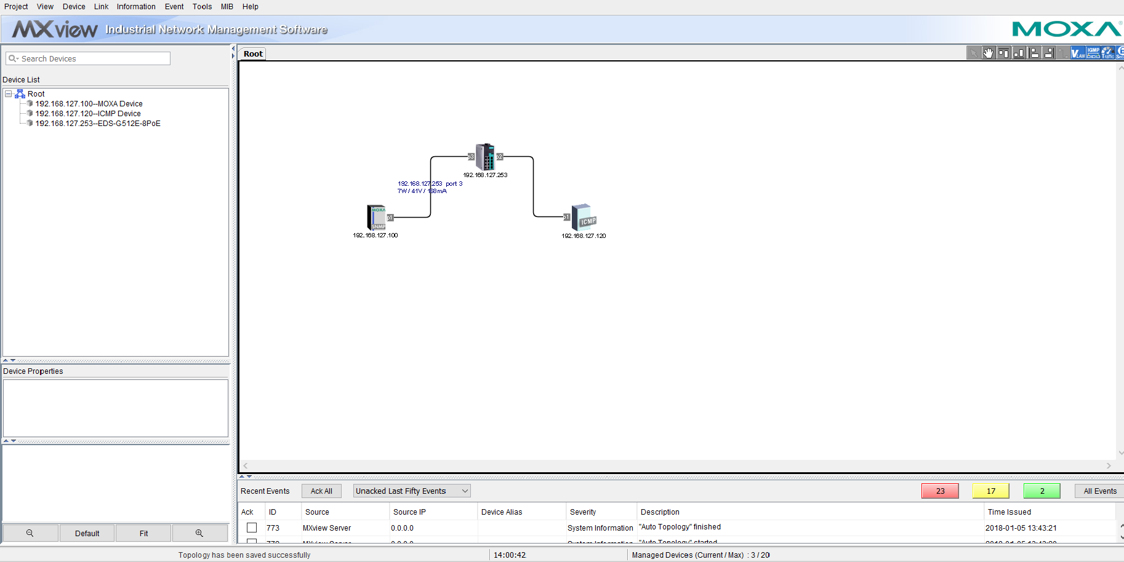Viewport: 1124px width, 562px height.
Task: Click the horizontal scrollbar of topology map
Action: (677, 465)
